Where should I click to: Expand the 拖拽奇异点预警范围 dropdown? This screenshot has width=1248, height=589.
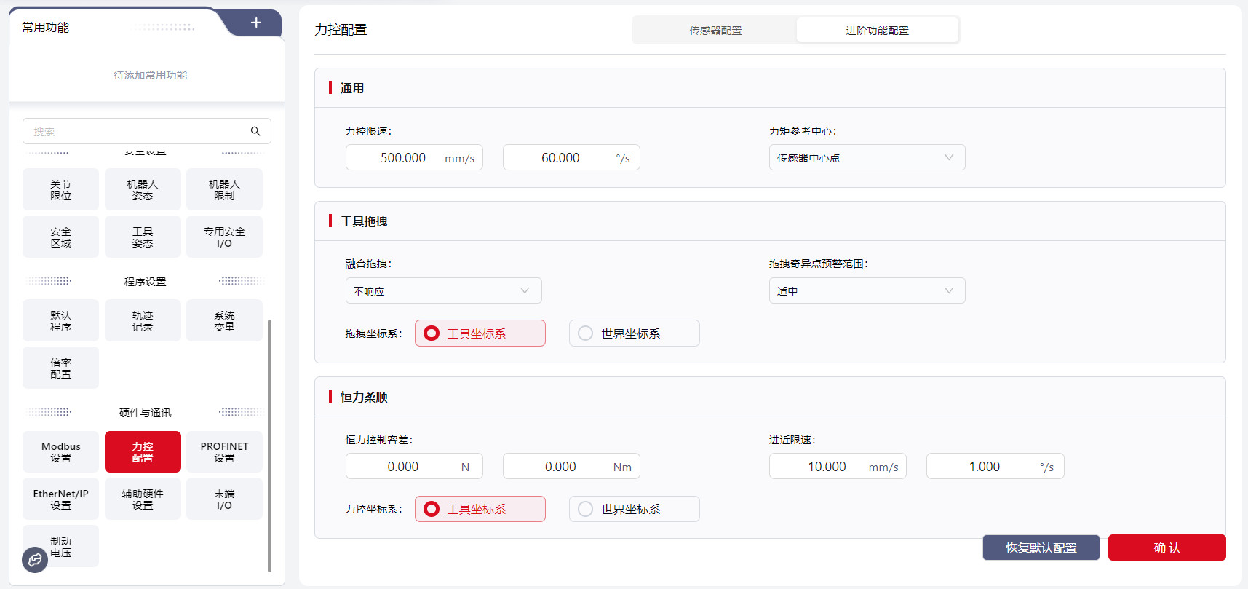(x=867, y=291)
